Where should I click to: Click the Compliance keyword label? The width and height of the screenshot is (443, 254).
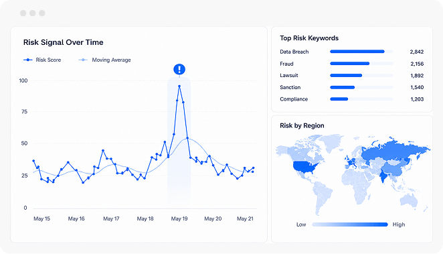coord(294,99)
